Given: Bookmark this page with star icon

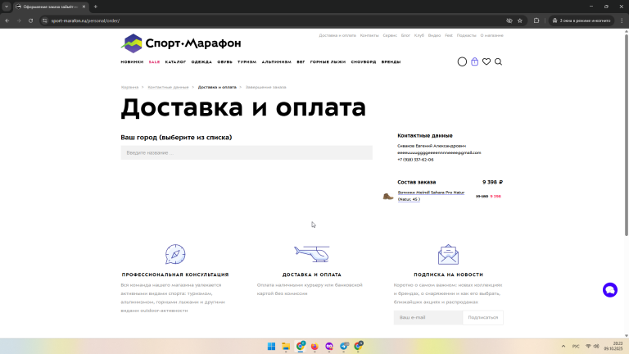Looking at the screenshot, I should click(x=520, y=20).
